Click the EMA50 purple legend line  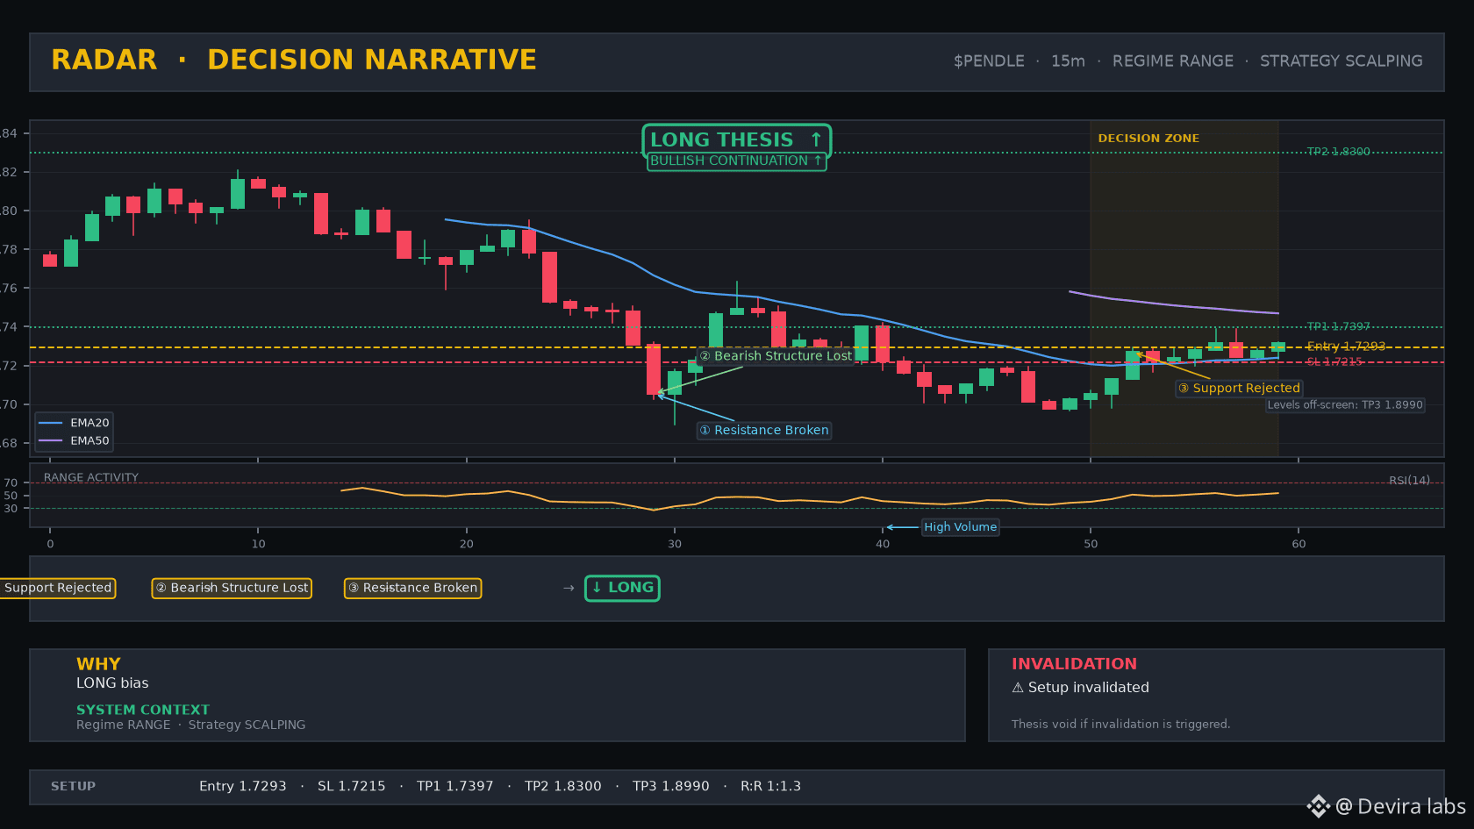pos(51,441)
